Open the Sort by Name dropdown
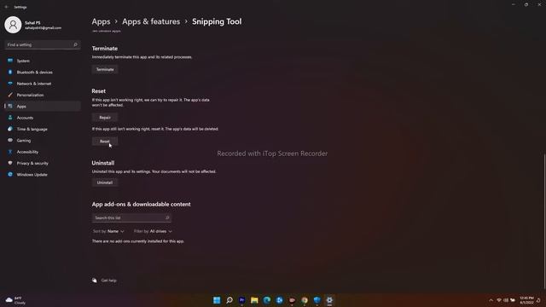The width and height of the screenshot is (546, 307). click(x=108, y=231)
